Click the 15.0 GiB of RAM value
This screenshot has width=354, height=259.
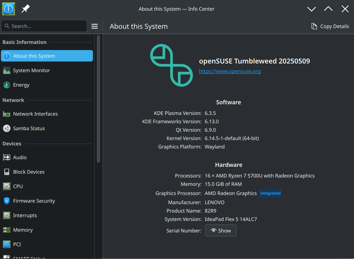(223, 184)
